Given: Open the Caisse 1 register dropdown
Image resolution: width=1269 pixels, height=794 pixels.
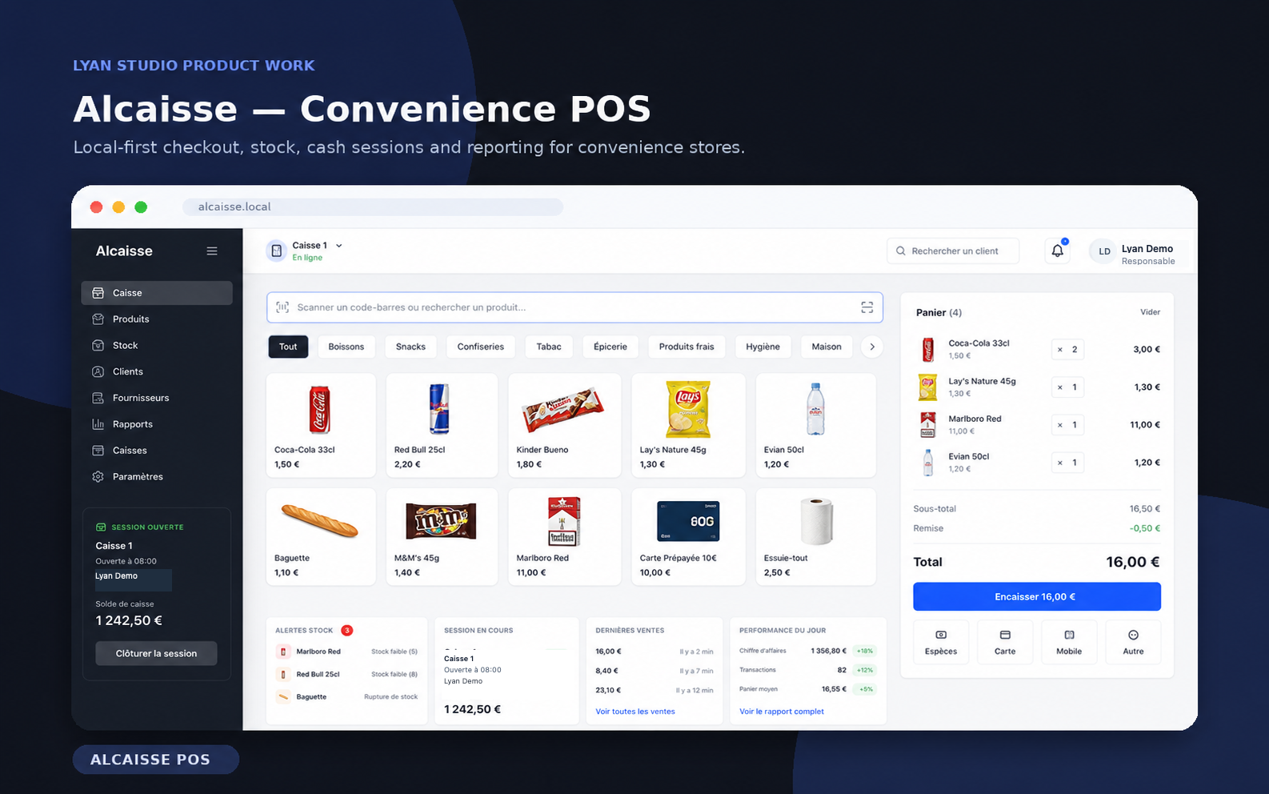Looking at the screenshot, I should (318, 246).
